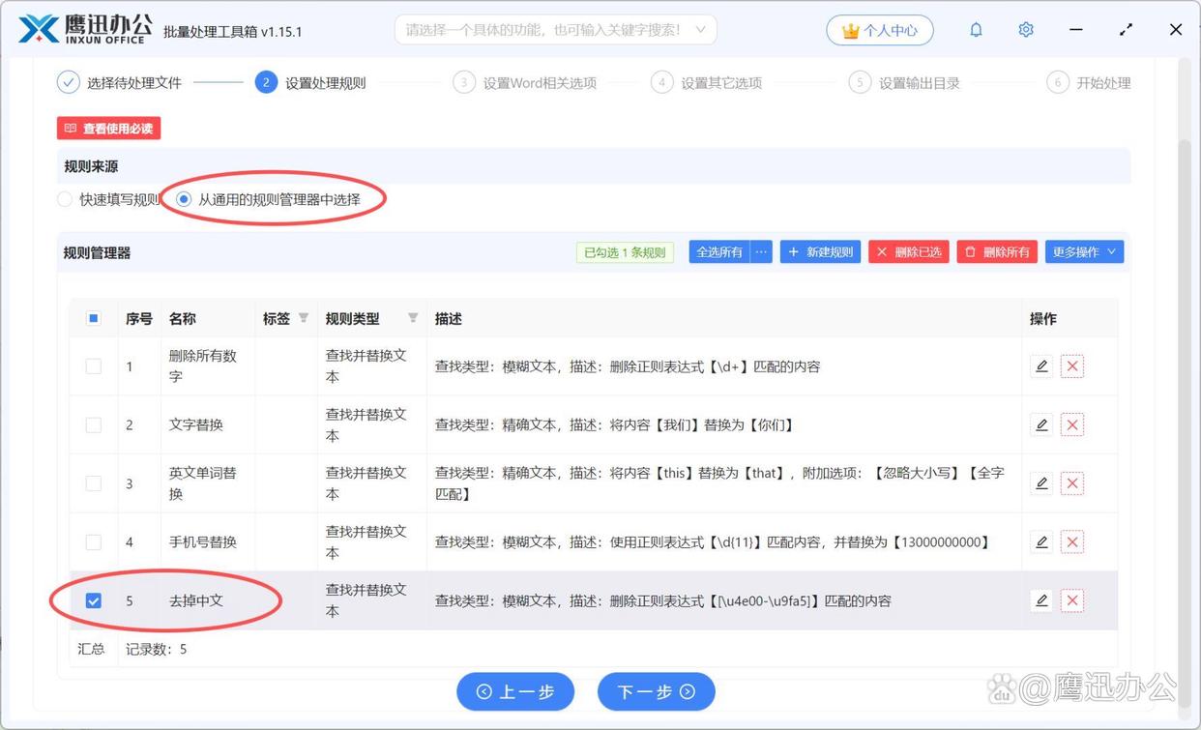Delete rule 英文单词替换 with red X icon
The width and height of the screenshot is (1201, 730).
(x=1072, y=483)
